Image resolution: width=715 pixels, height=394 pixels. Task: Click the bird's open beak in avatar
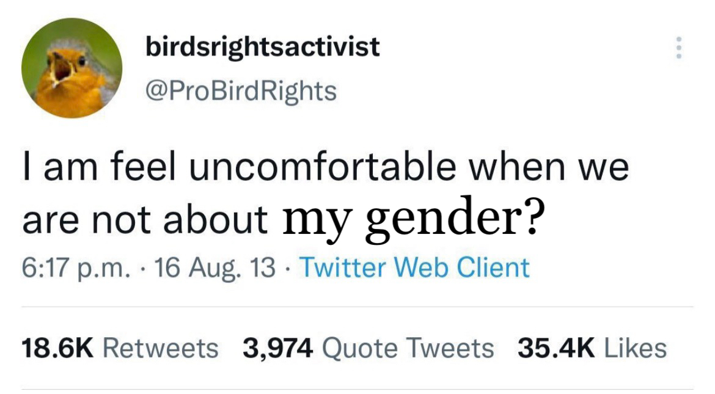[x=60, y=68]
